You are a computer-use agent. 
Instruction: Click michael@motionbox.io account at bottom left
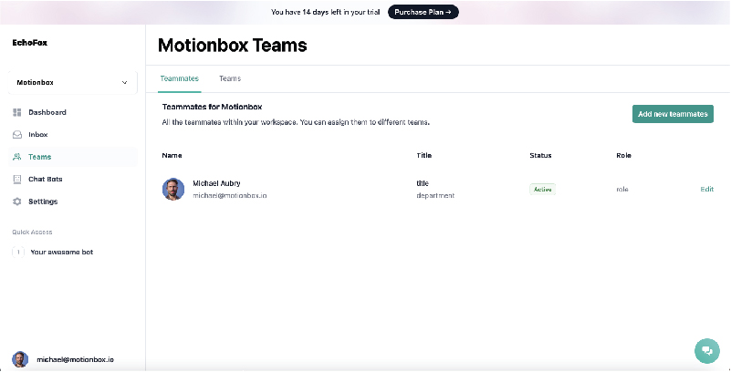[75, 359]
